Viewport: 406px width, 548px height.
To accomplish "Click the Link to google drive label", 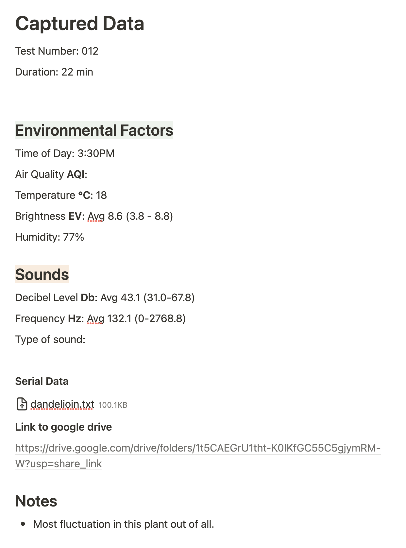I will pos(63,427).
